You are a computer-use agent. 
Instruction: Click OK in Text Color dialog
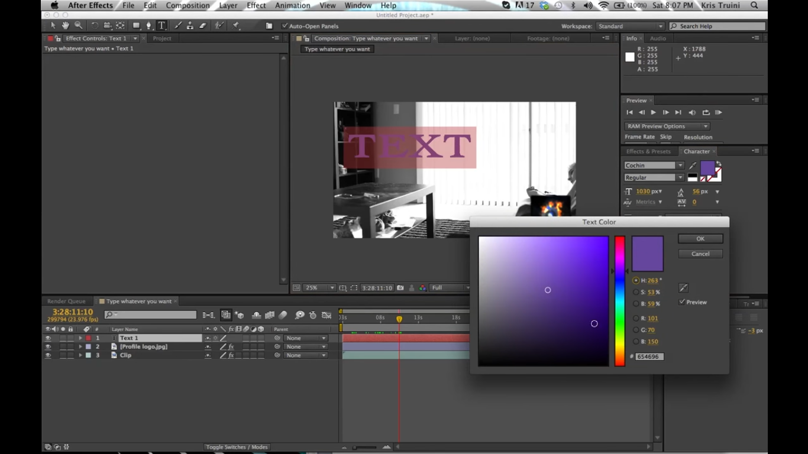[700, 239]
